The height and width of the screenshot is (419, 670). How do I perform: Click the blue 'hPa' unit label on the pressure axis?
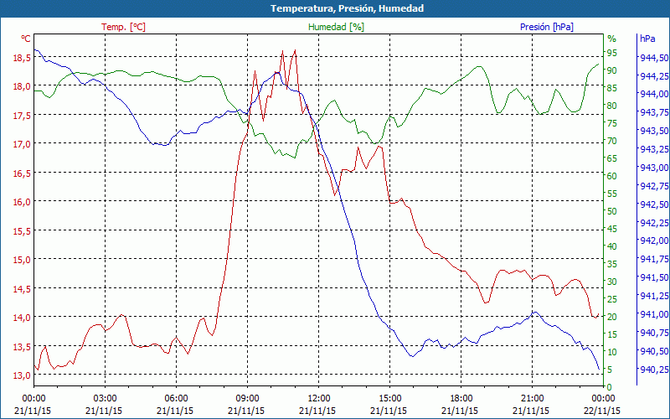click(x=647, y=39)
